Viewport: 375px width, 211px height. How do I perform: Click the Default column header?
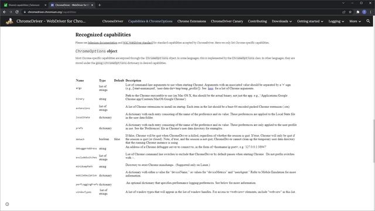pos(119,80)
